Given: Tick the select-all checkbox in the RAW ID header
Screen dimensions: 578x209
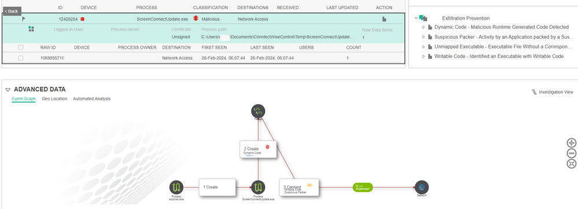Looking at the screenshot, I should [x=21, y=47].
